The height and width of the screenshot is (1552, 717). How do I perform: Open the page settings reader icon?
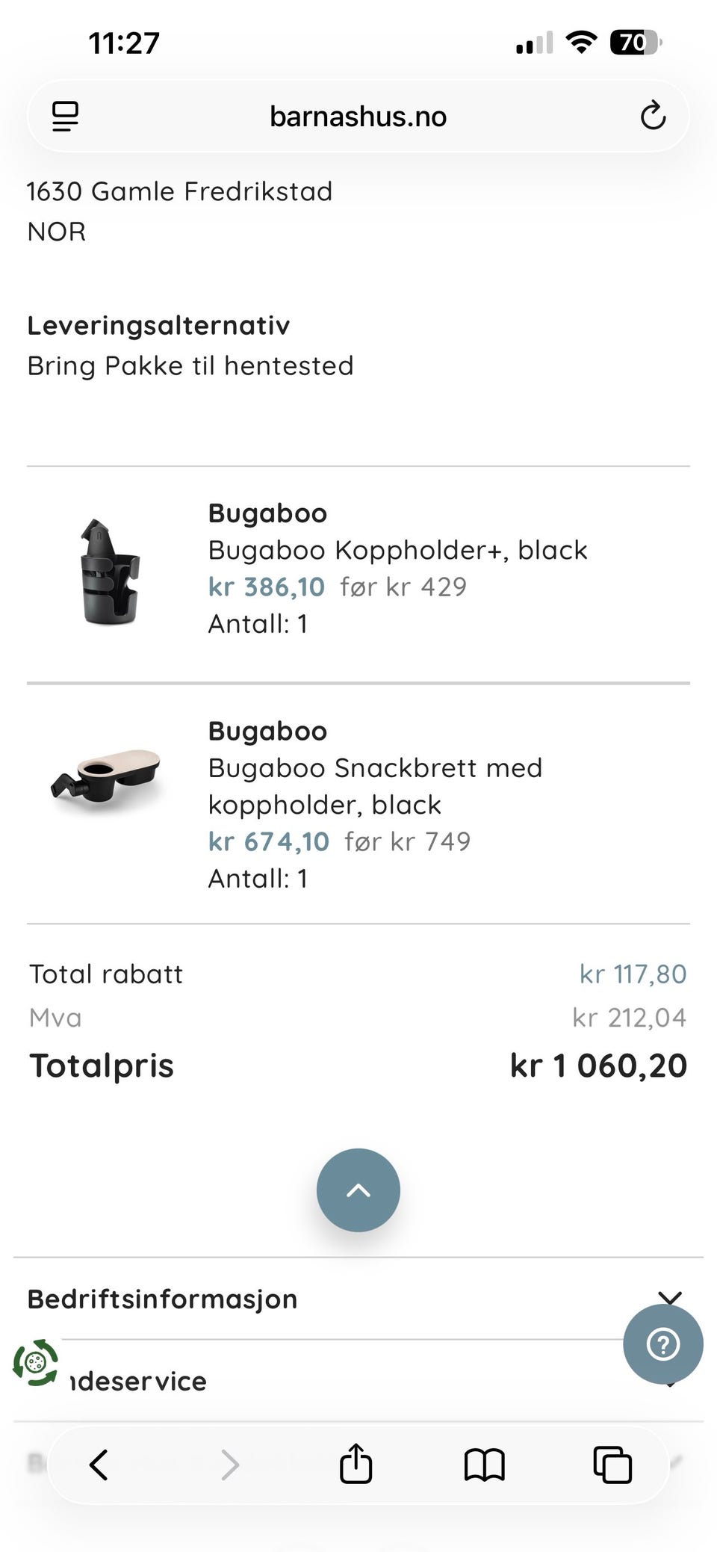[x=65, y=116]
